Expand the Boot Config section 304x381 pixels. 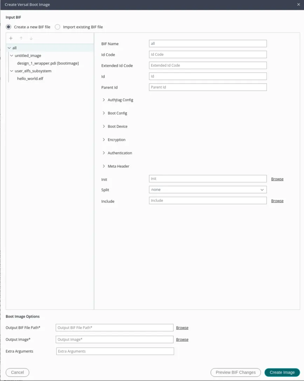click(104, 113)
